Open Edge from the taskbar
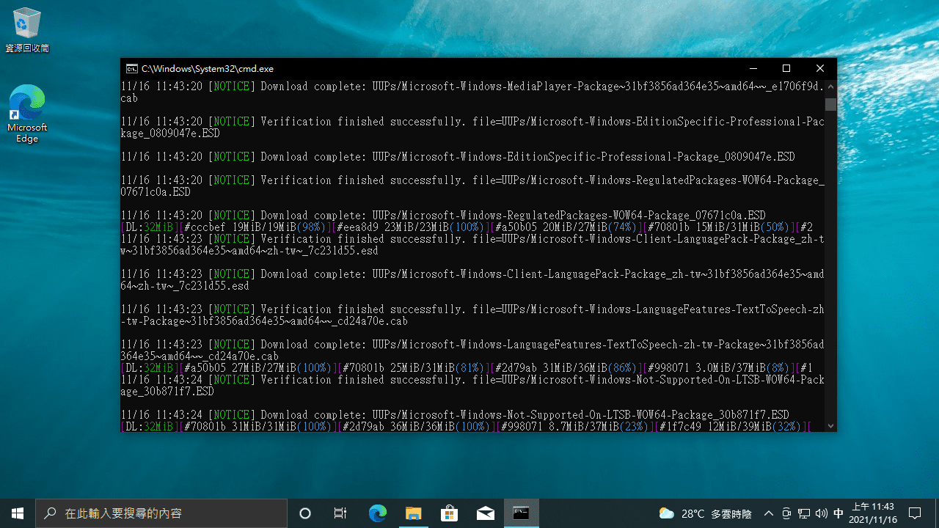Screen dimensions: 939x528 tap(377, 513)
